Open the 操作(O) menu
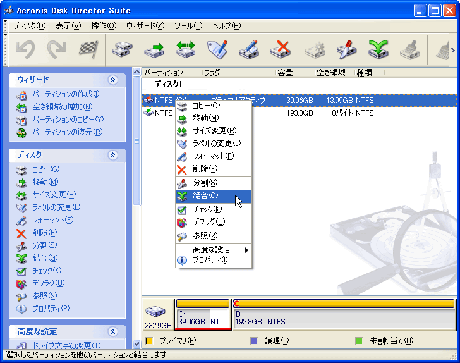 [x=104, y=26]
